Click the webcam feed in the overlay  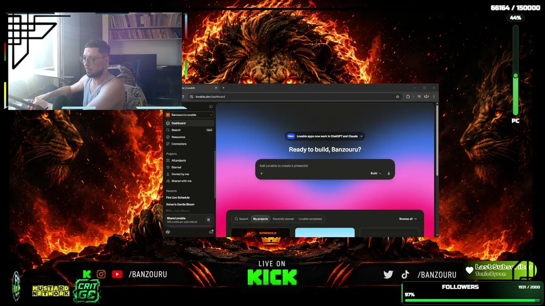point(95,61)
